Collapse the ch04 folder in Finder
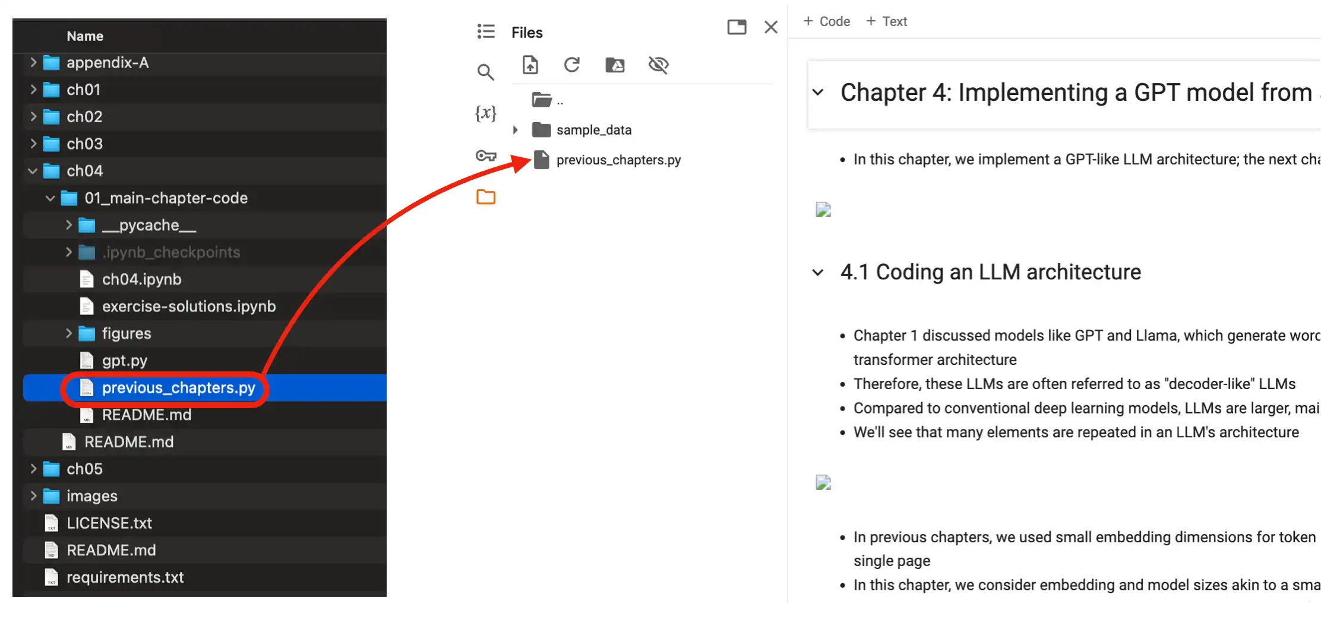The image size is (1340, 617). 33,171
